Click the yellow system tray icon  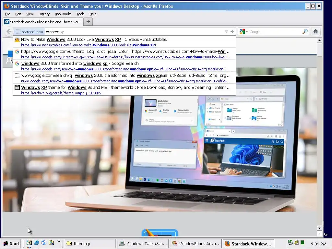tap(296, 243)
